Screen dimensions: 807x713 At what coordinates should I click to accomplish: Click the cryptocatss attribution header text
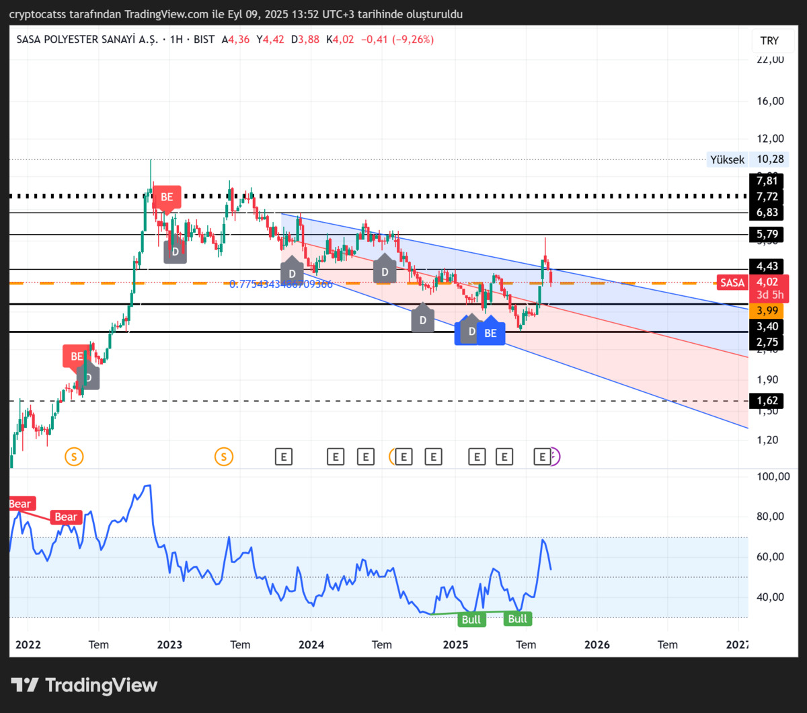[235, 14]
